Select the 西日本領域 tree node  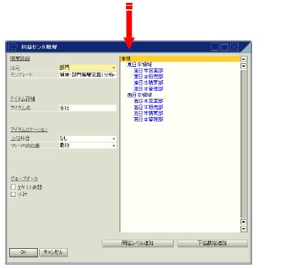[140, 95]
